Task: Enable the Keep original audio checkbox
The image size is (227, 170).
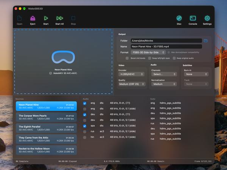Action: tap(174, 58)
